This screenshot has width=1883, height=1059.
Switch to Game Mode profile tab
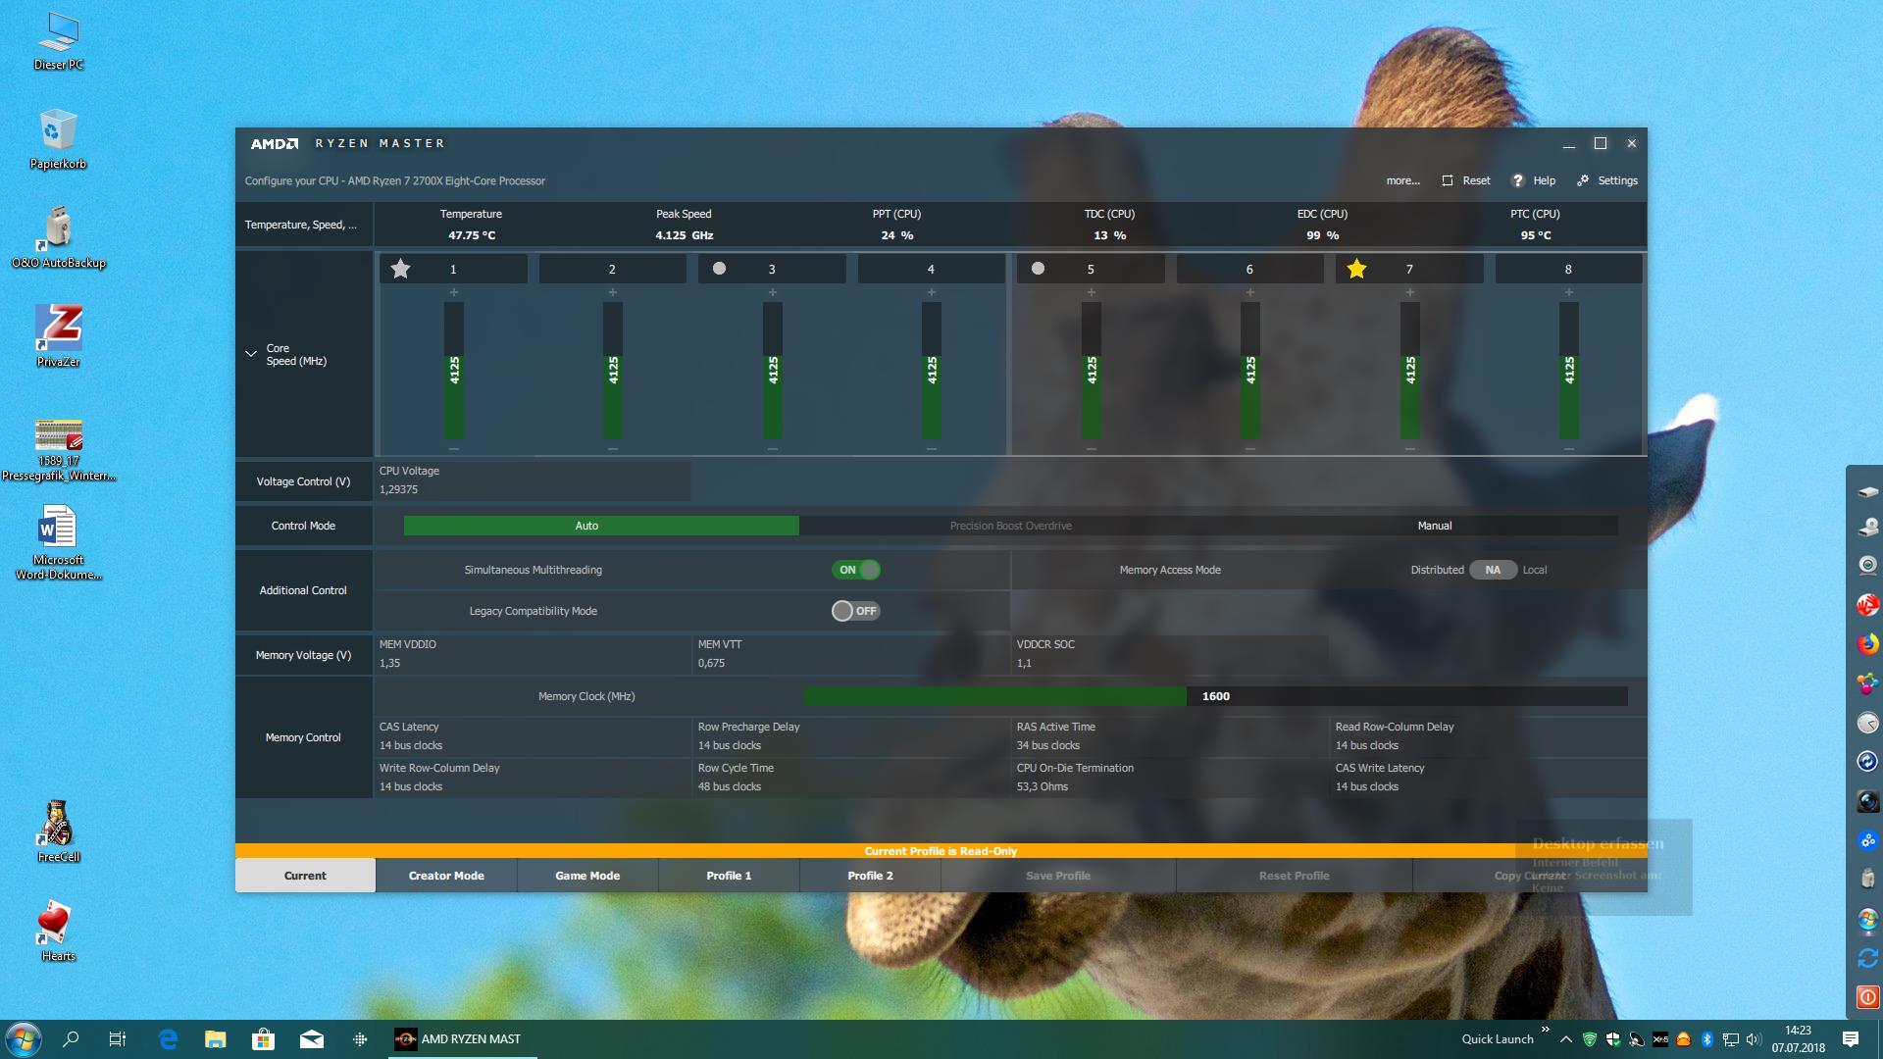[x=587, y=876]
